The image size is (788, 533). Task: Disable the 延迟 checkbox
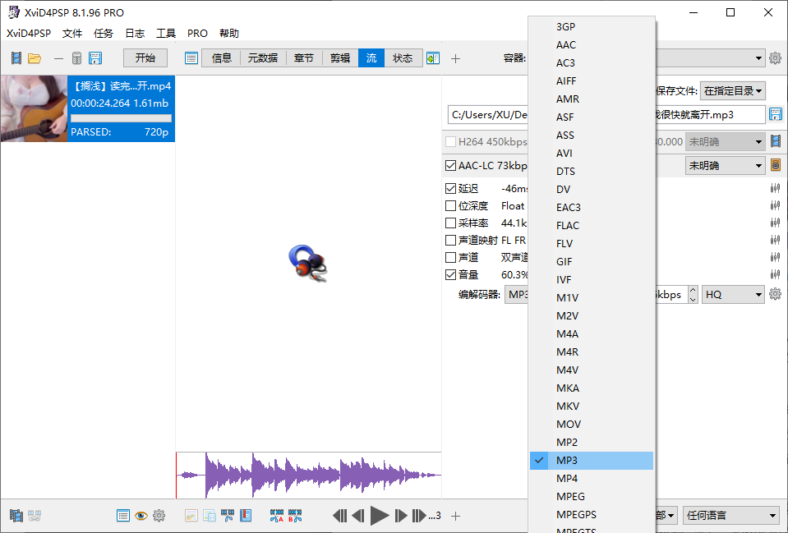(x=450, y=188)
